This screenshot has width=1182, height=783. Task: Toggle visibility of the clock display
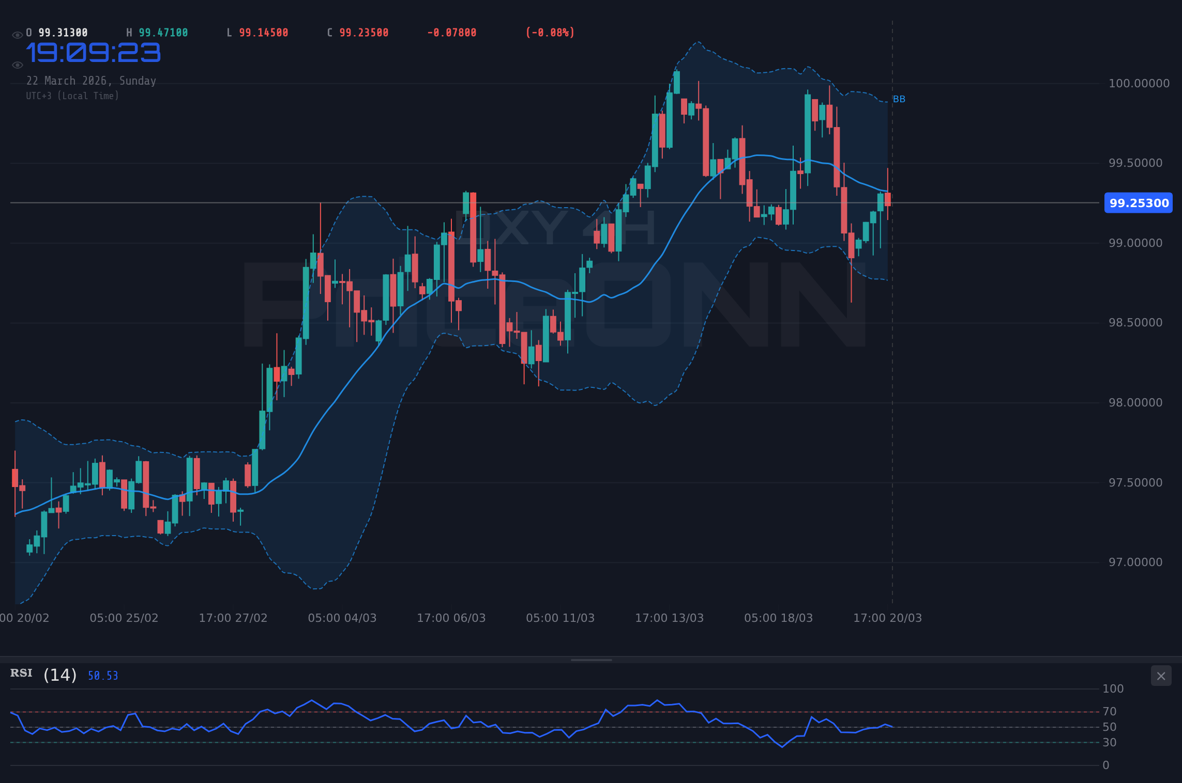coord(17,64)
